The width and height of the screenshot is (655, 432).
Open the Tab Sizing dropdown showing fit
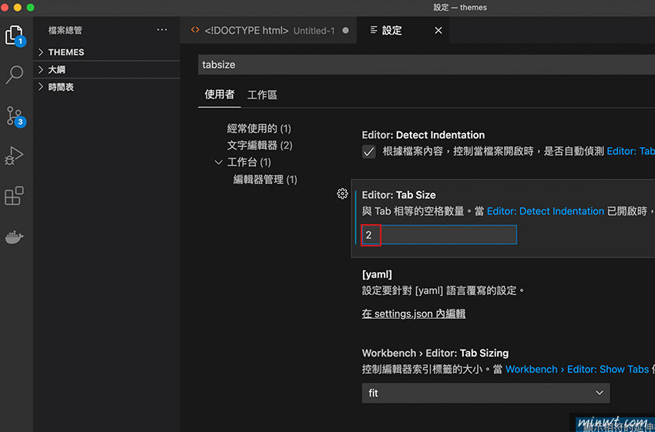click(x=485, y=393)
